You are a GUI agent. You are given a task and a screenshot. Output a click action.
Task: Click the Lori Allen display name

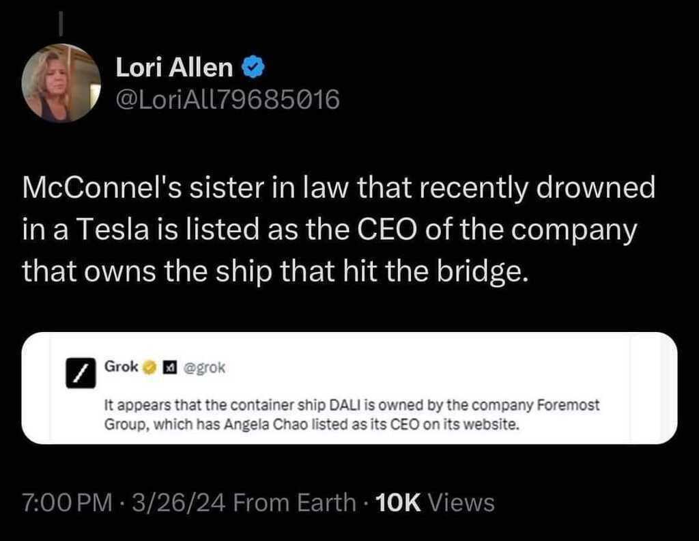tap(174, 67)
